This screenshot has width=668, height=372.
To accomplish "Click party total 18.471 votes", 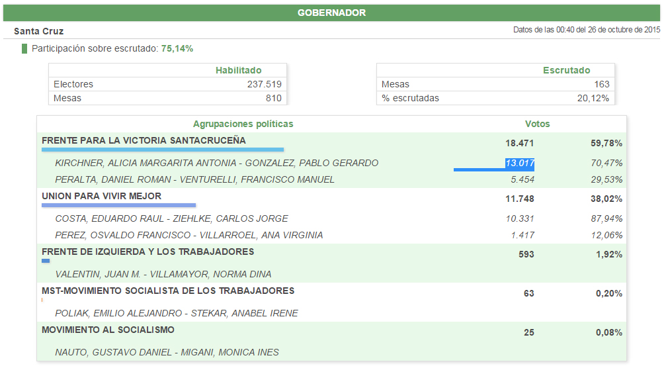I will (x=519, y=144).
